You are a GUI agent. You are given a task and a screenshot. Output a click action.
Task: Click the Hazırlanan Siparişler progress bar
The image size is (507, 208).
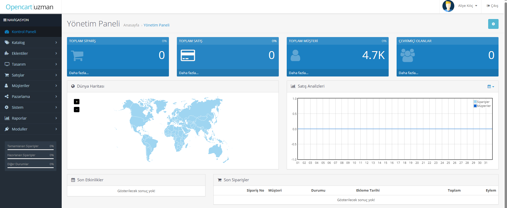(x=30, y=159)
